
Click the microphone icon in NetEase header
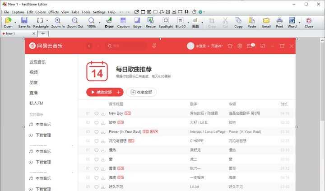pos(154,46)
